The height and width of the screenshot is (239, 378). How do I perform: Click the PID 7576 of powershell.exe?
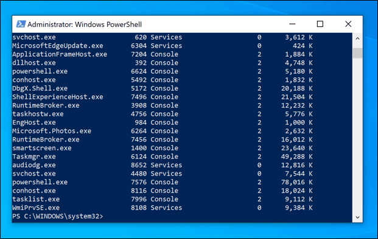point(139,182)
